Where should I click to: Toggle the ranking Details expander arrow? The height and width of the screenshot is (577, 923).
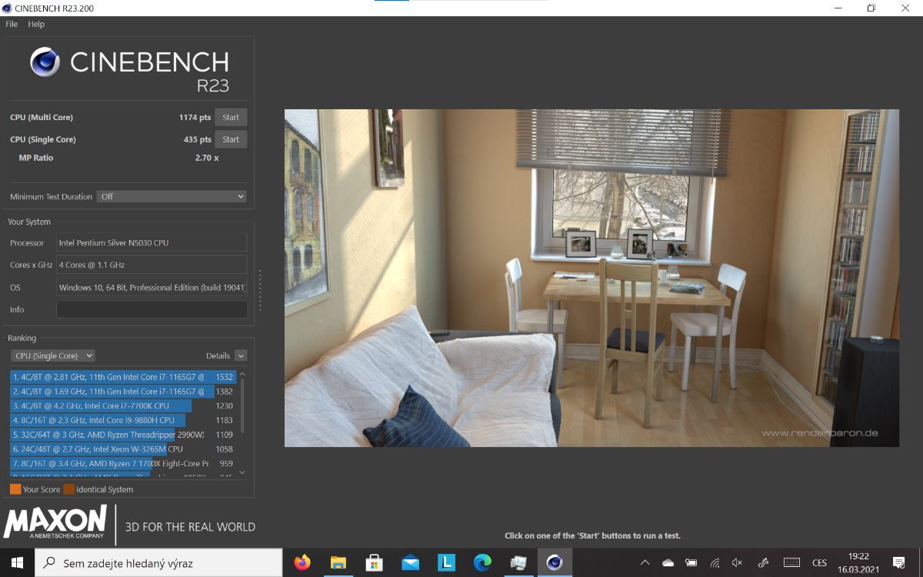click(x=241, y=356)
